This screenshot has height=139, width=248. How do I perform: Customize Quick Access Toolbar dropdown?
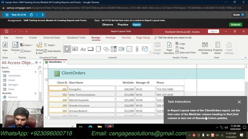[27, 32]
